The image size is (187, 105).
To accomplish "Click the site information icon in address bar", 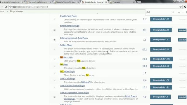I will (x=11, y=7).
